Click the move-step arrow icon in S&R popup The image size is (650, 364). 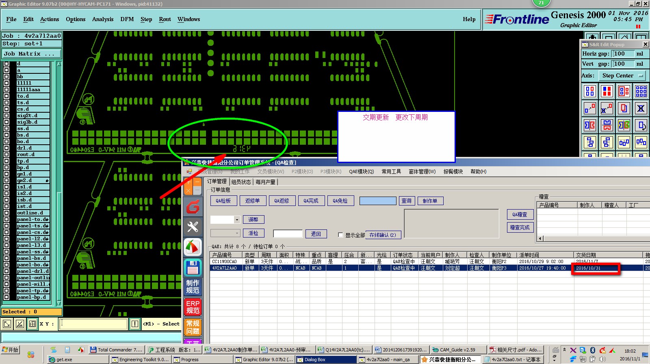(590, 108)
